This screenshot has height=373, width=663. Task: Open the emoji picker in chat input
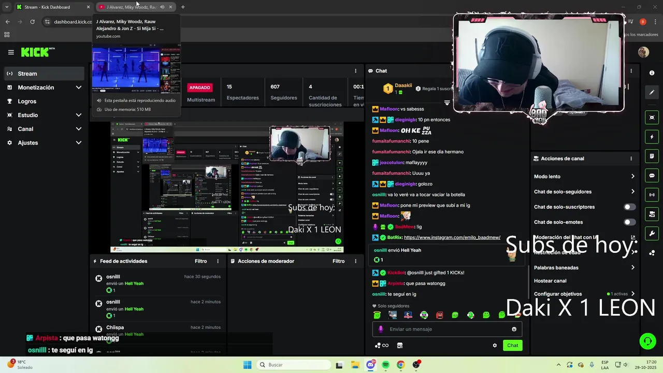pos(514,329)
